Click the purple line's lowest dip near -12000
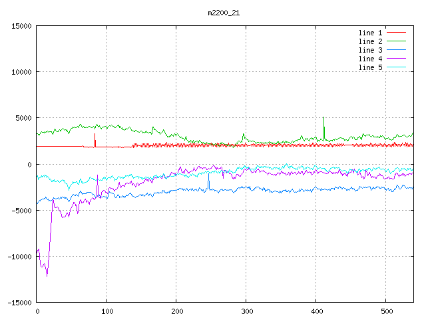Image resolution: width=426 pixels, height=320 pixels. tap(47, 275)
